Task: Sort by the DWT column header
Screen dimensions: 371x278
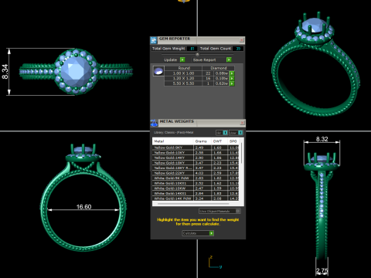Action: pyautogui.click(x=220, y=141)
